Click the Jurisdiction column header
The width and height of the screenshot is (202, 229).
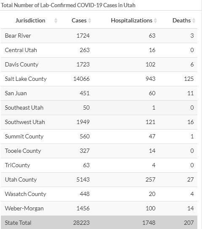click(30, 20)
